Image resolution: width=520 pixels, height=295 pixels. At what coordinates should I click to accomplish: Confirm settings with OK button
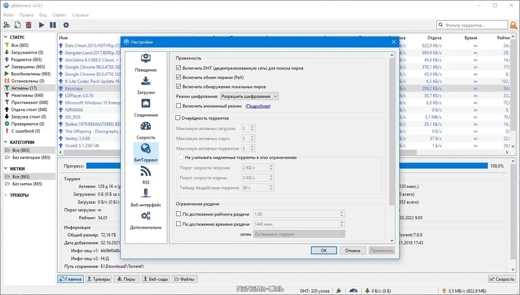(323, 251)
